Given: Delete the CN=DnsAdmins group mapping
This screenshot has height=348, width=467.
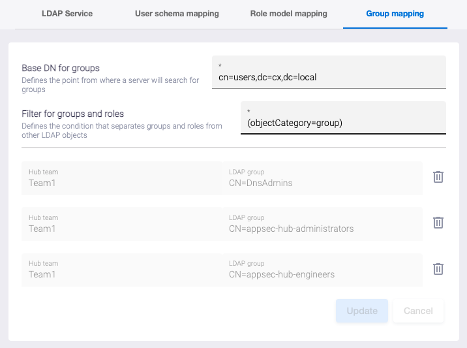Looking at the screenshot, I should click(x=438, y=177).
